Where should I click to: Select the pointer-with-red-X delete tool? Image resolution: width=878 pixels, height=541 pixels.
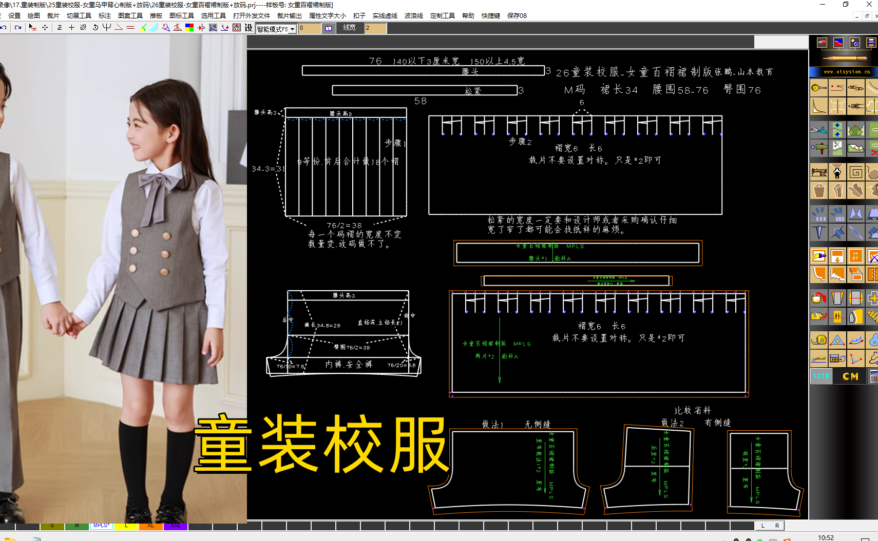[x=32, y=28]
